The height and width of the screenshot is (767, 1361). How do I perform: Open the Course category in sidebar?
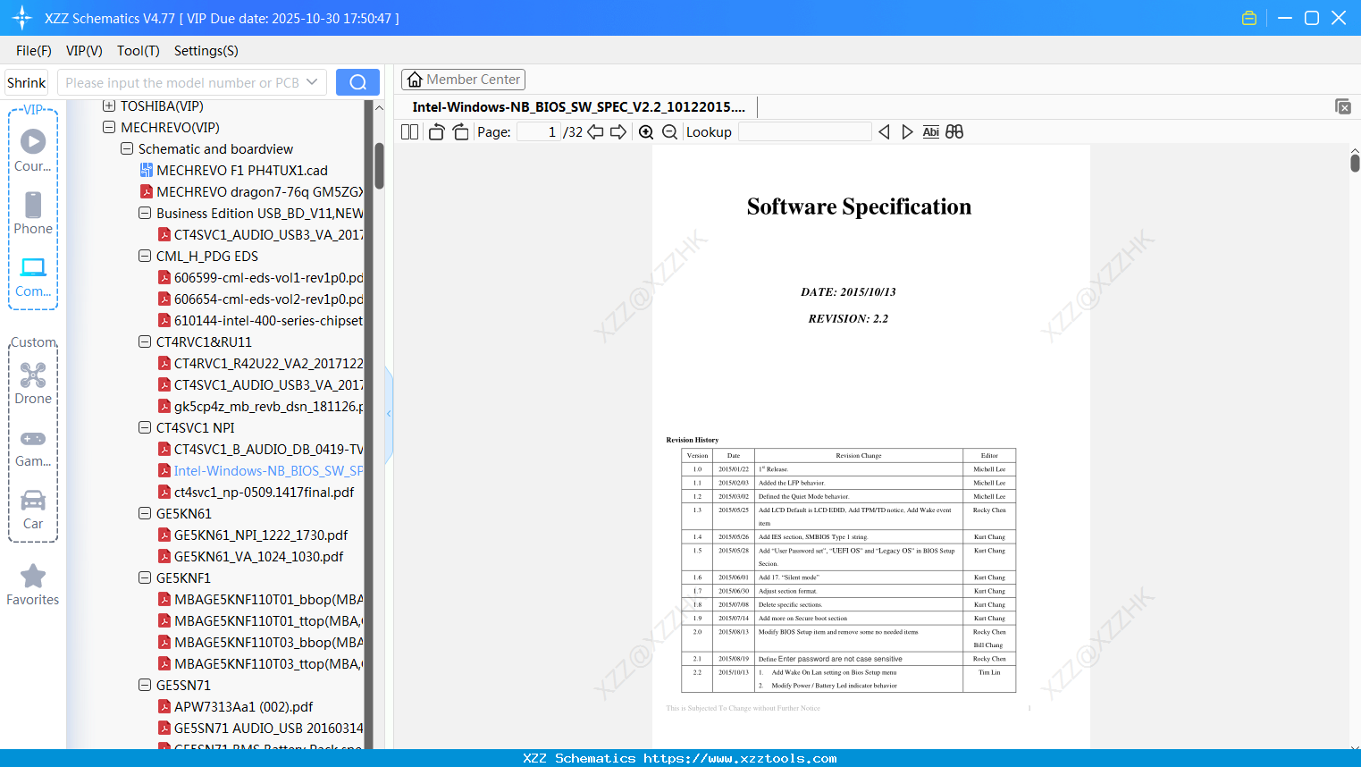click(x=33, y=151)
